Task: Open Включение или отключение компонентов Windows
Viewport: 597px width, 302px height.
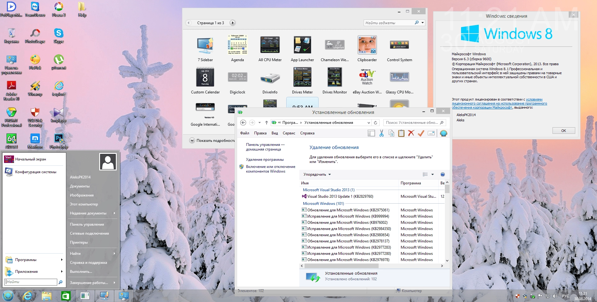Action: tap(270, 169)
